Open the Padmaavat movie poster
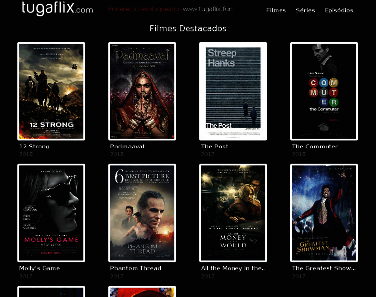This screenshot has height=297, width=376. [142, 91]
